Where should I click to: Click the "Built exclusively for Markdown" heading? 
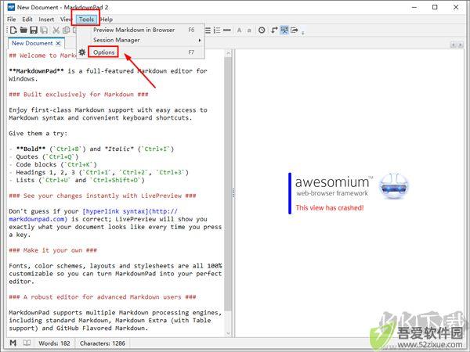78,95
